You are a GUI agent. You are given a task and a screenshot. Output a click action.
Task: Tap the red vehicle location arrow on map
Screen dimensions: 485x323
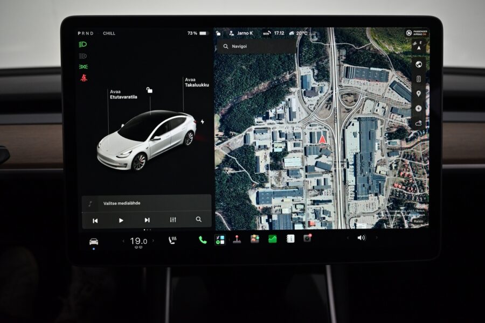click(322, 139)
